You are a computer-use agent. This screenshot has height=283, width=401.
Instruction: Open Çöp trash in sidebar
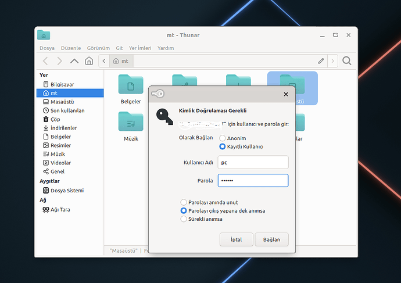(x=55, y=119)
